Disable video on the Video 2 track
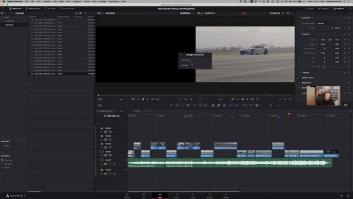Viewport: 353px width, 199px height. click(110, 148)
